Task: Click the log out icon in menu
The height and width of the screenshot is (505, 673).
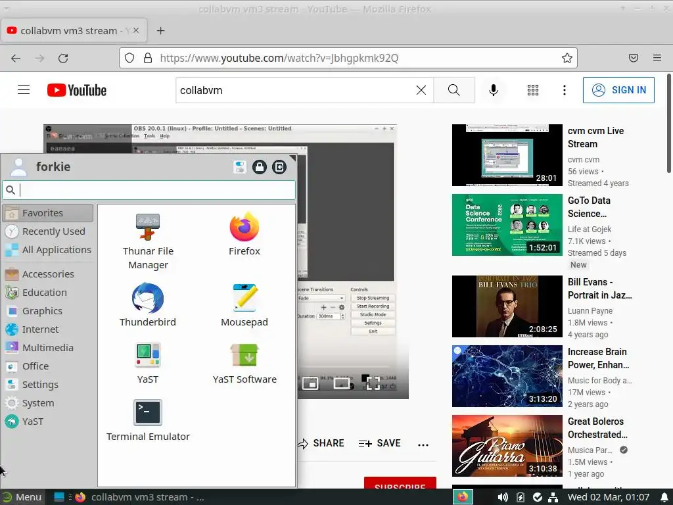Action: (x=279, y=166)
